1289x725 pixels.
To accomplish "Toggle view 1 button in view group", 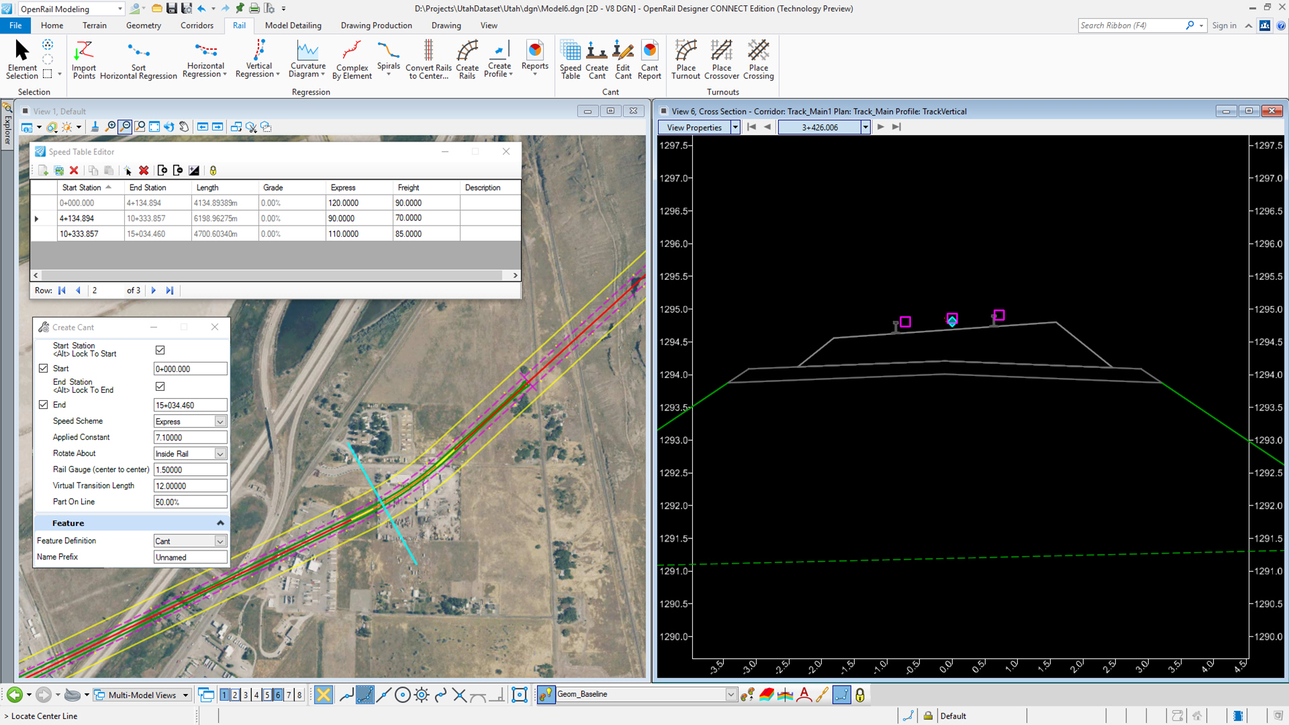I will coord(224,695).
